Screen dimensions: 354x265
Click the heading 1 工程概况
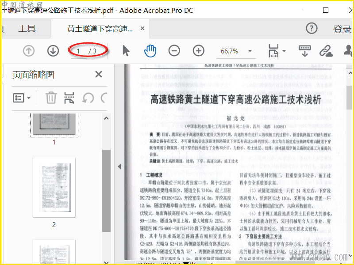[x=151, y=175]
